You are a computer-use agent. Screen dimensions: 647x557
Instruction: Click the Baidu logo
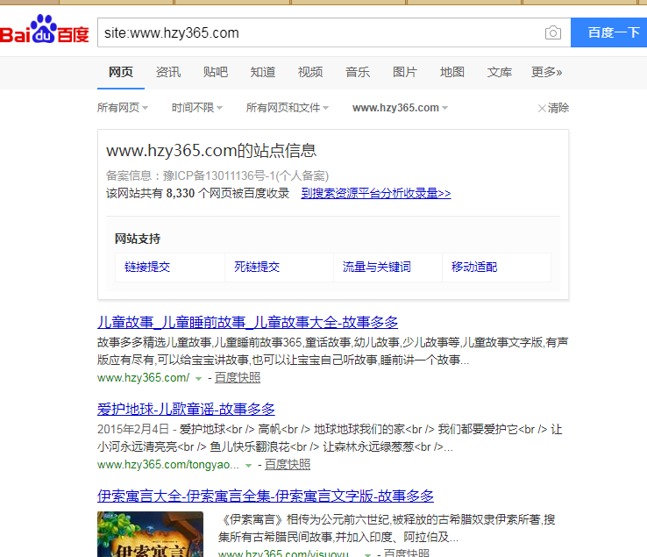coord(45,32)
